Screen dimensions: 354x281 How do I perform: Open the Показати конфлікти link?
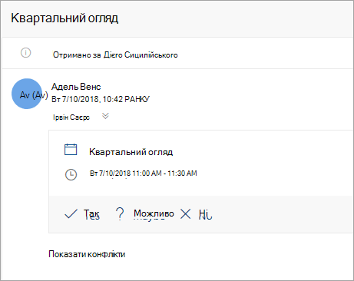tap(87, 254)
